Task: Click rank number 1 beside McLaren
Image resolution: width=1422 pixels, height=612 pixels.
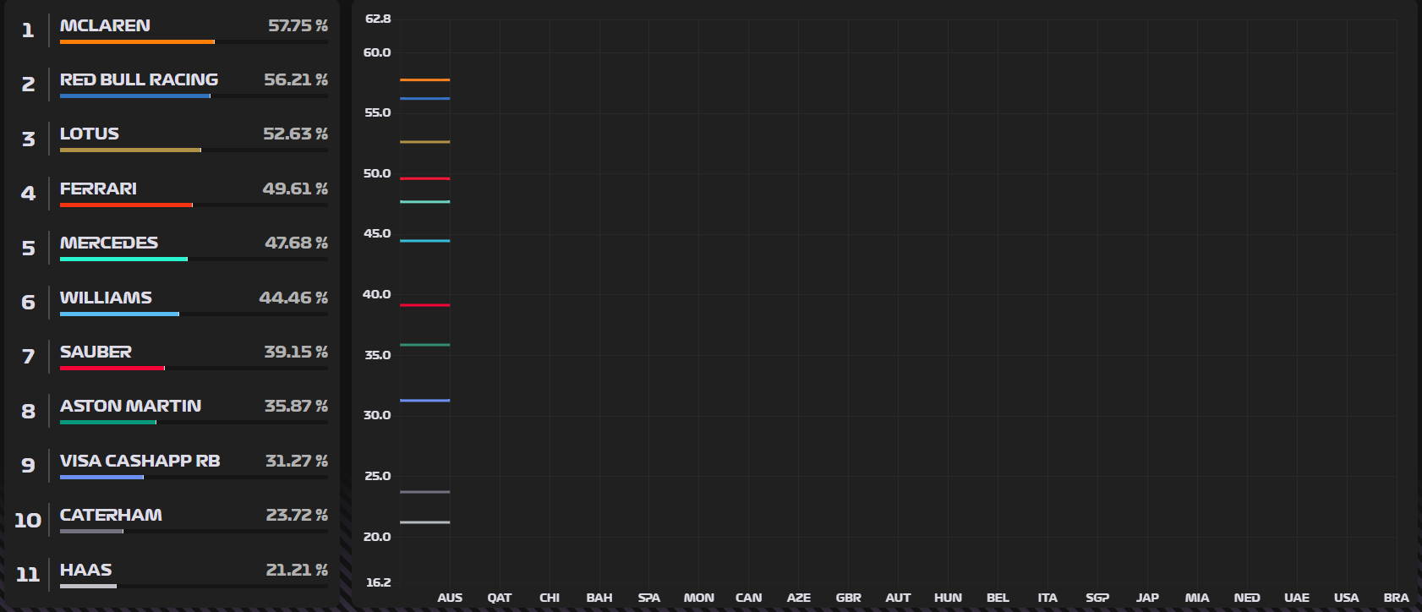Action: pyautogui.click(x=28, y=30)
